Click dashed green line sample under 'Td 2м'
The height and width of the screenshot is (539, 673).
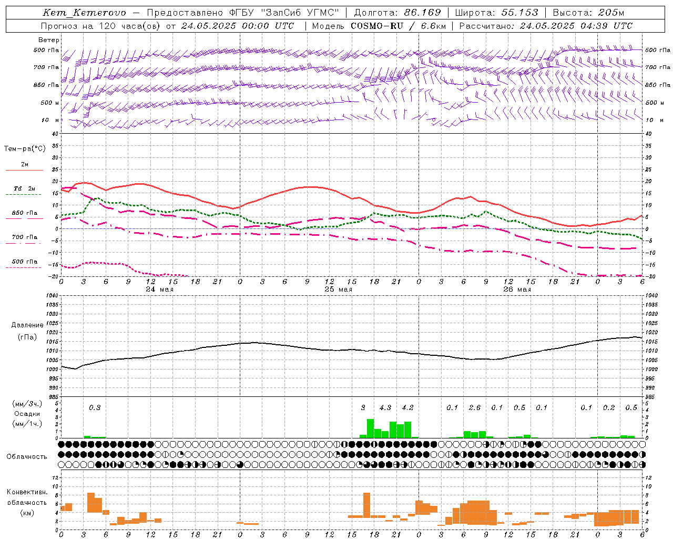coord(24,195)
